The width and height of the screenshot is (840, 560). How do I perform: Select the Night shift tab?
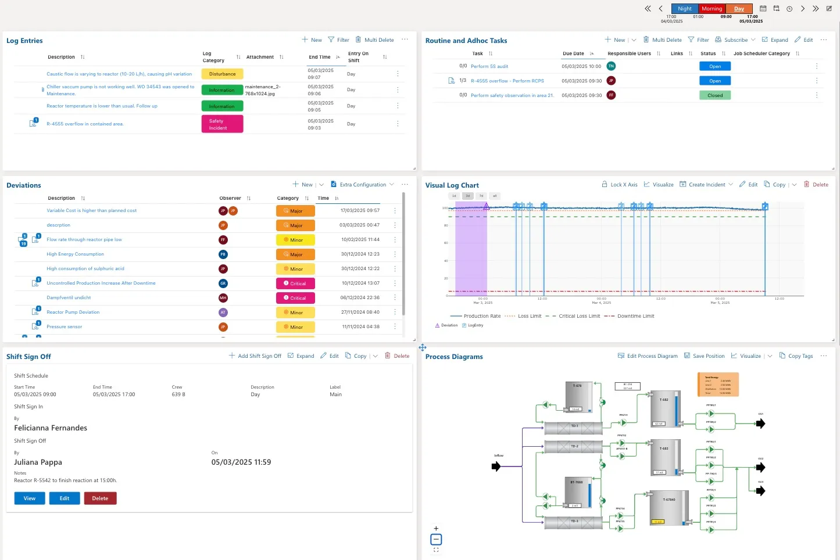click(x=685, y=9)
